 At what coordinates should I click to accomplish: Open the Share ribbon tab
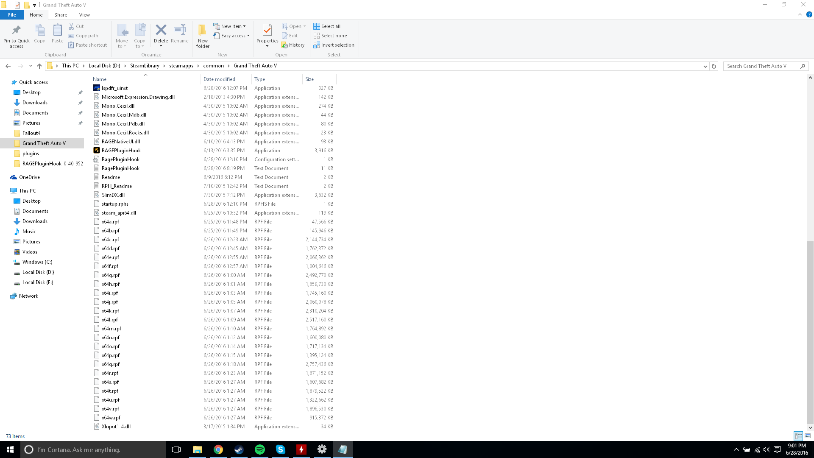[x=61, y=15]
